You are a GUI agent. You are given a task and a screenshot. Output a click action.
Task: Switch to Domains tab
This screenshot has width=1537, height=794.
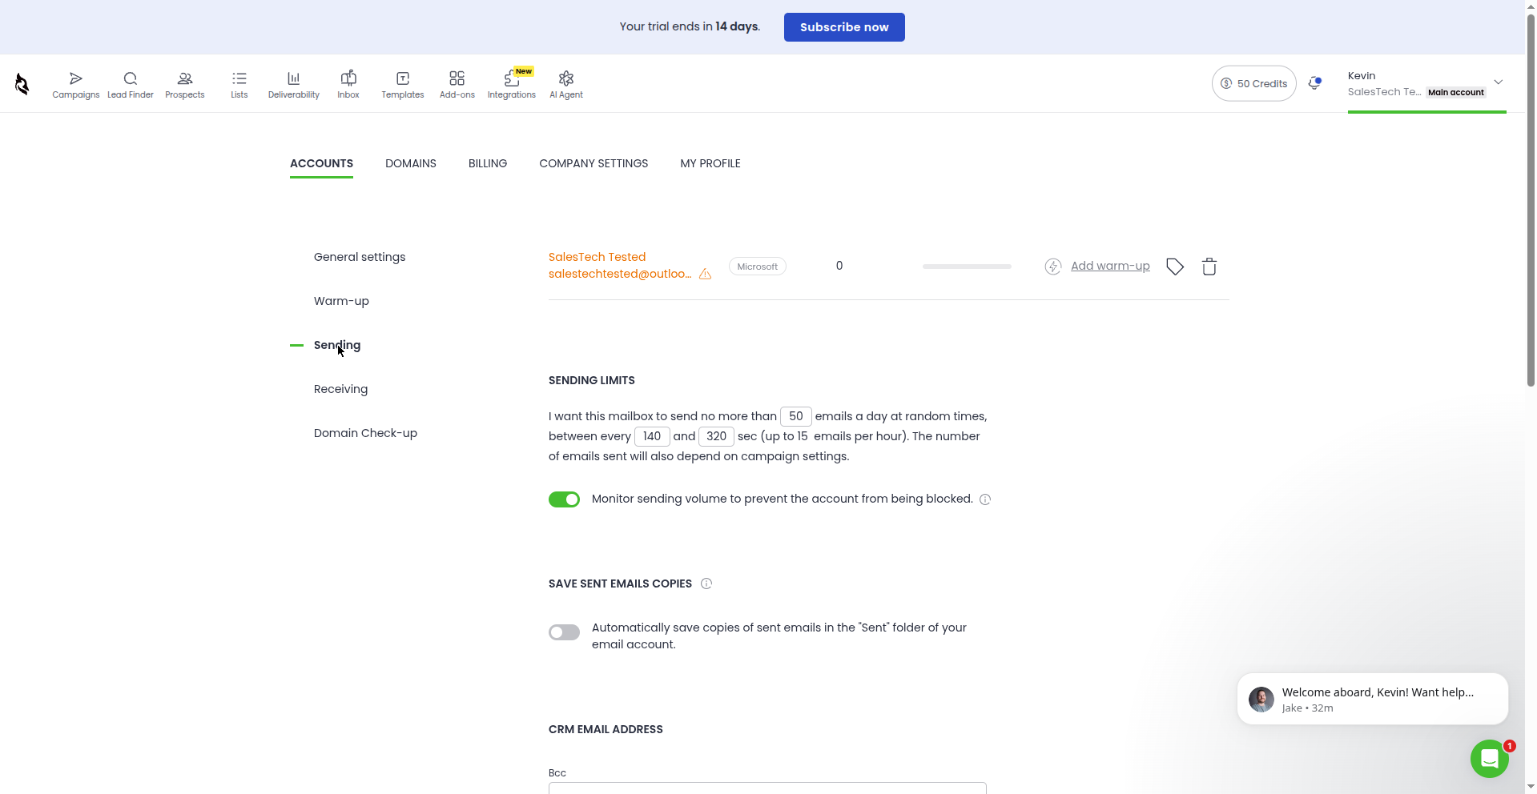[411, 163]
